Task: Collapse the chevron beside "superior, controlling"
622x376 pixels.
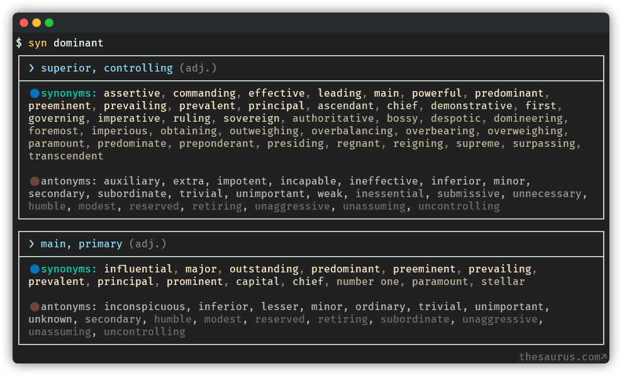Action: [31, 68]
